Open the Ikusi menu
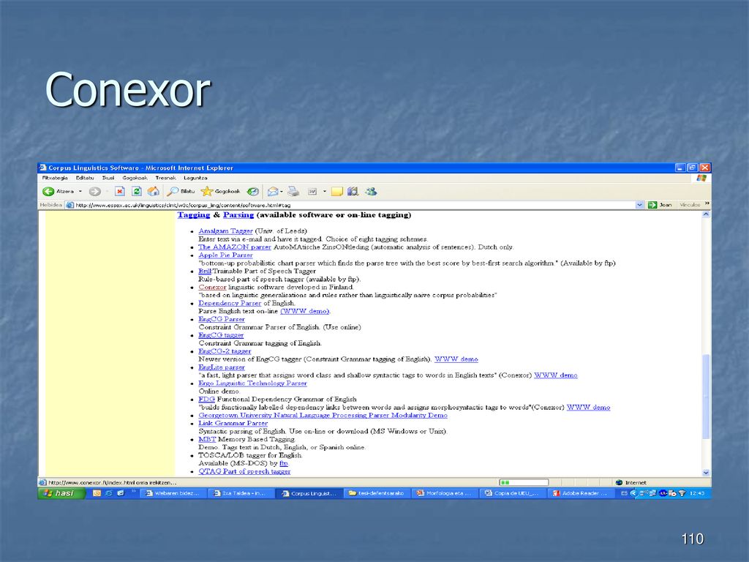Viewport: 749px width, 562px height. (108, 178)
